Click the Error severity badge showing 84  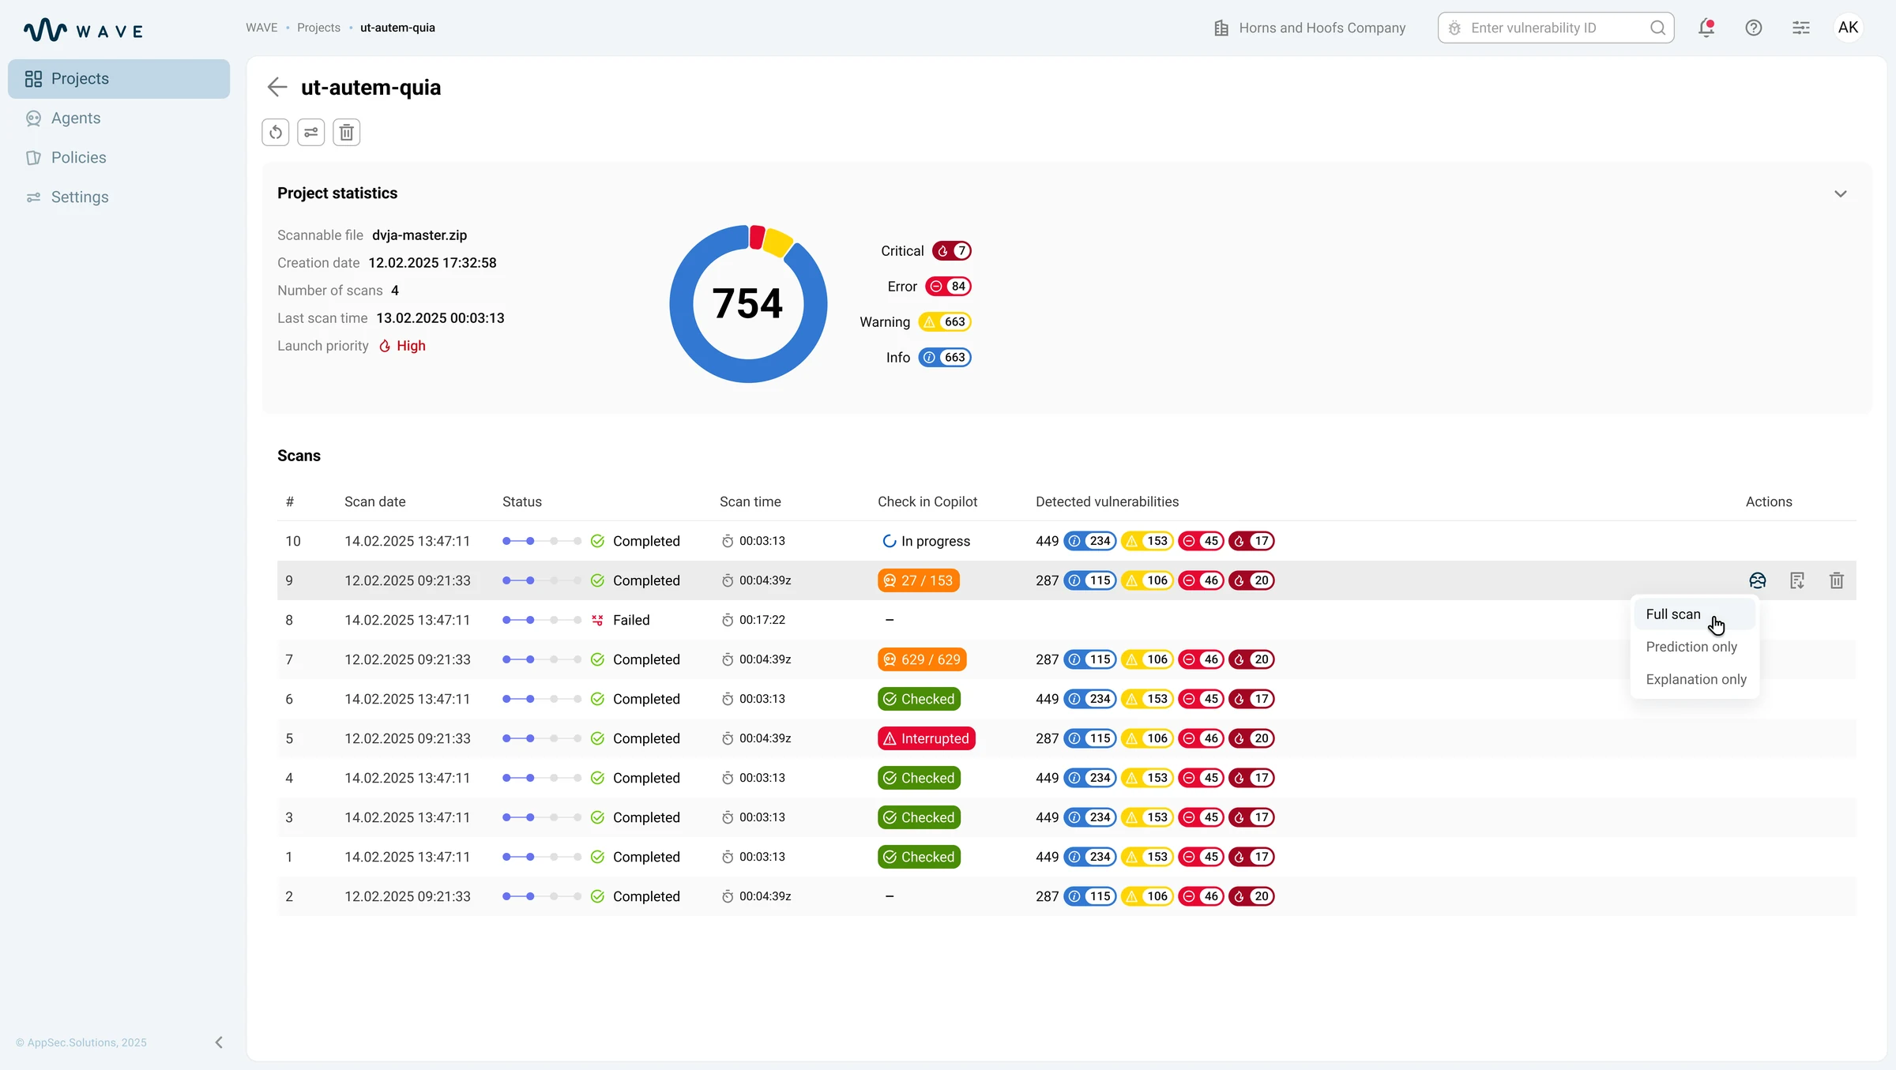point(948,287)
